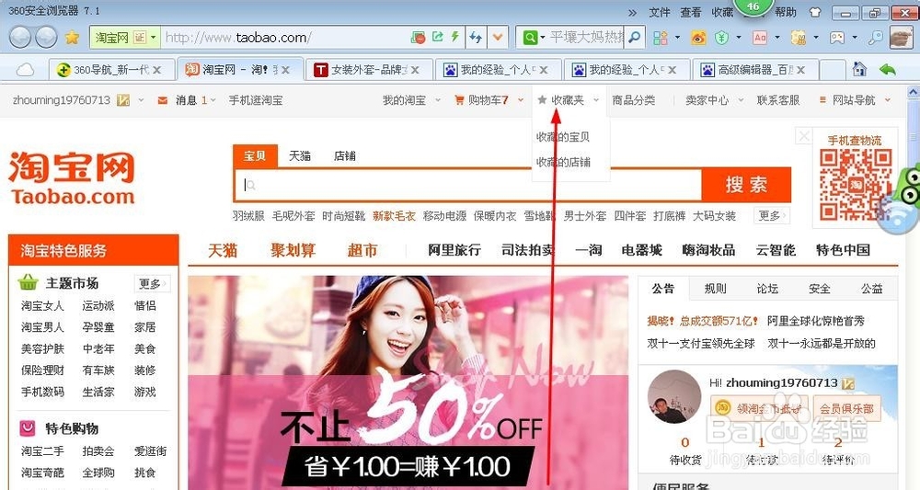Switch to the 规则 notice tab
The image size is (920, 490).
click(x=715, y=289)
